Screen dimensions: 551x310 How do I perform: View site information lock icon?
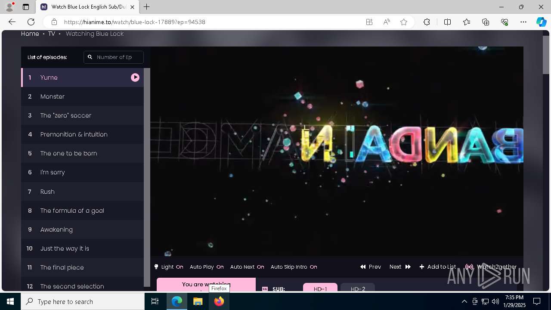pos(54,22)
